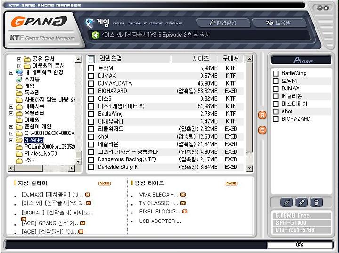Click the 내 네트워크 환경 network icon
The width and height of the screenshot is (339, 253).
[x=19, y=72]
